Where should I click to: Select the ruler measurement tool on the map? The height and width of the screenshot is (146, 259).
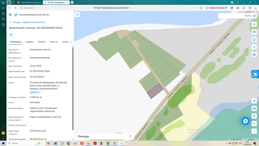(x=254, y=32)
